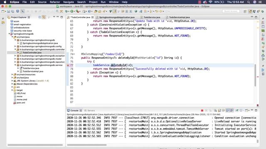
Task: Close the TodoController.java editor tab
Action: (92, 17)
